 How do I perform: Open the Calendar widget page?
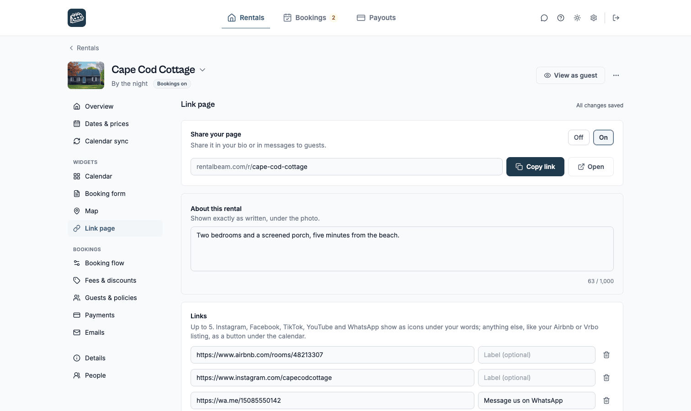click(115, 176)
